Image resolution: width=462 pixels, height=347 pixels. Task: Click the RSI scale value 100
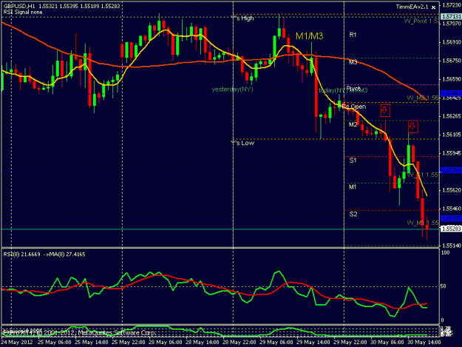pyautogui.click(x=446, y=252)
